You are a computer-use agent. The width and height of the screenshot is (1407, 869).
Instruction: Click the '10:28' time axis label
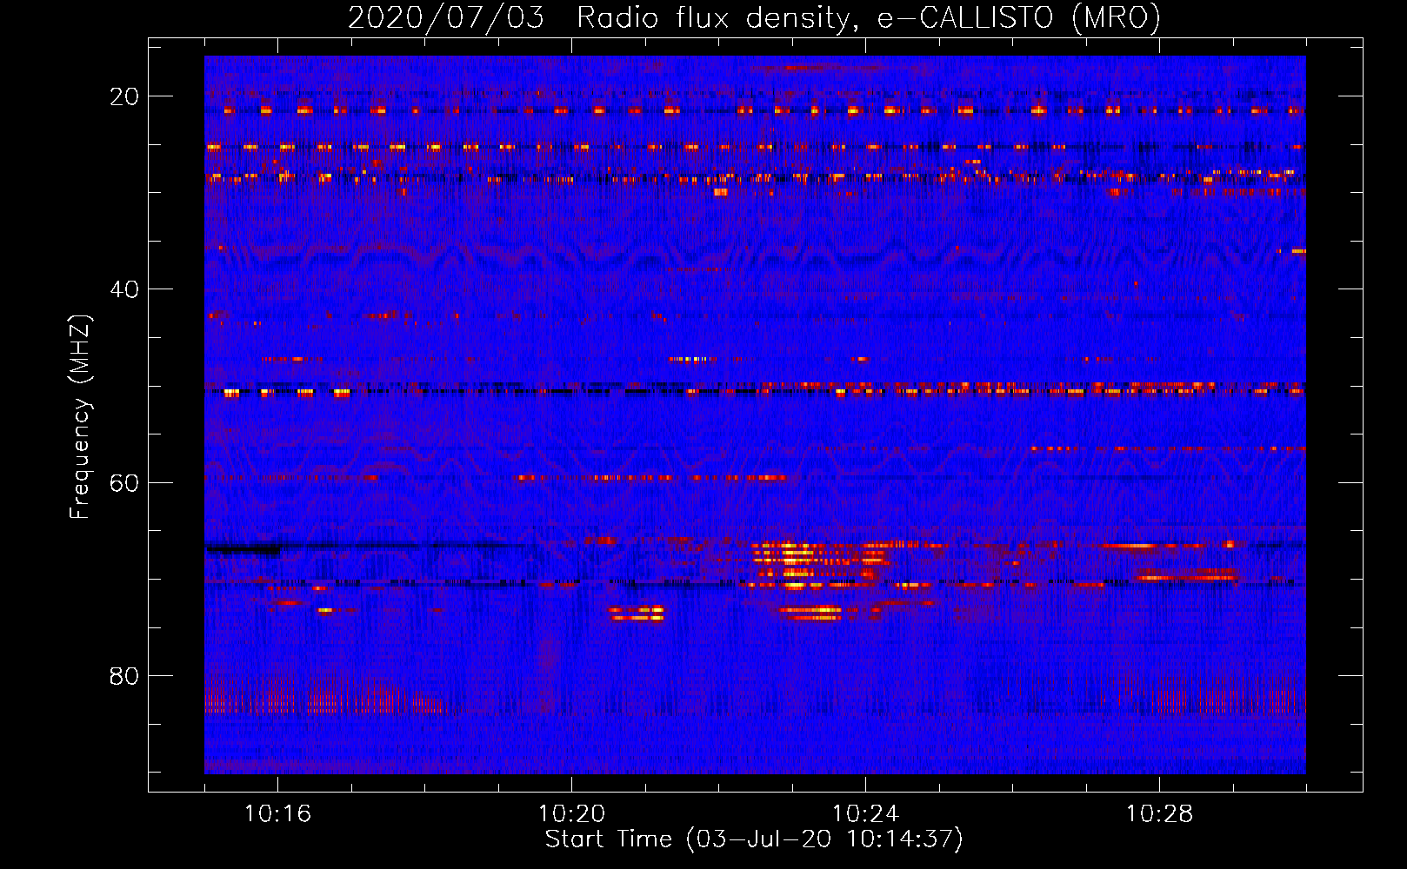point(1159,814)
